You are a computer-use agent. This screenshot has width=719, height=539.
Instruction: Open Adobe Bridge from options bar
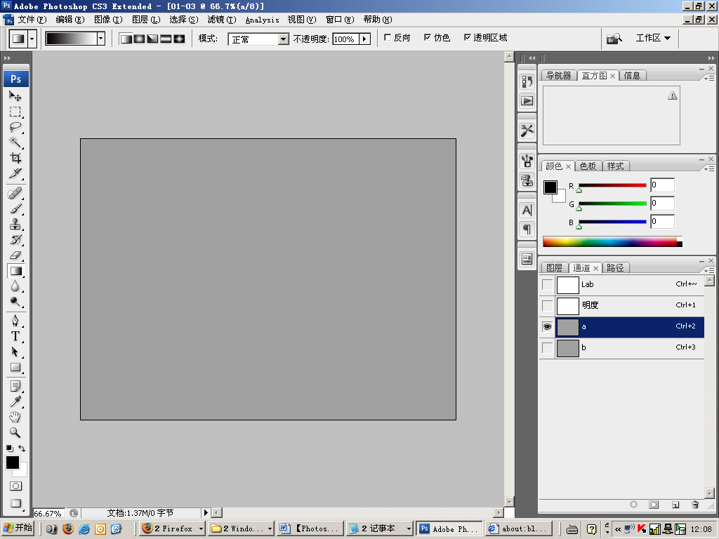click(614, 39)
